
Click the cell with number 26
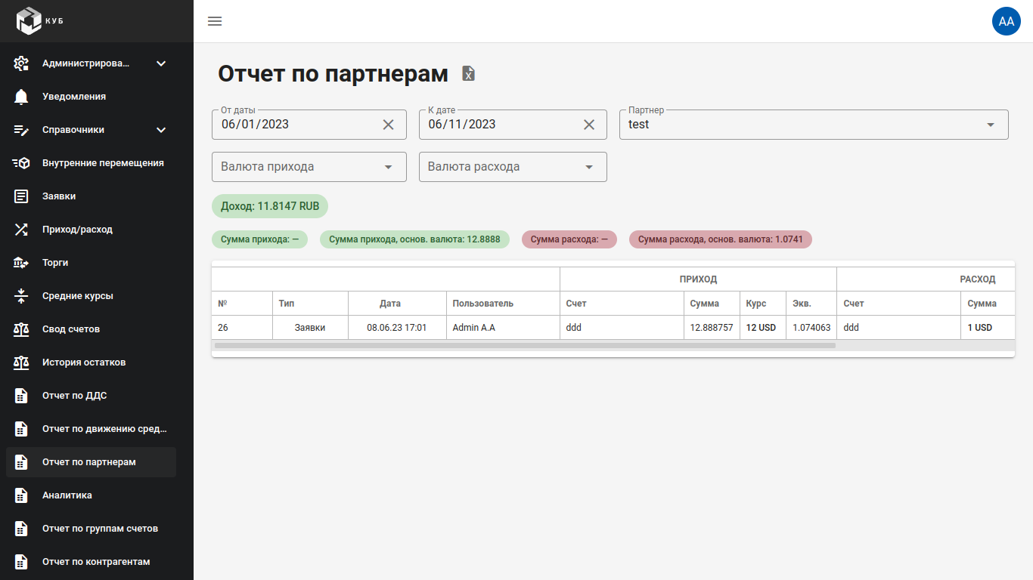click(x=242, y=328)
